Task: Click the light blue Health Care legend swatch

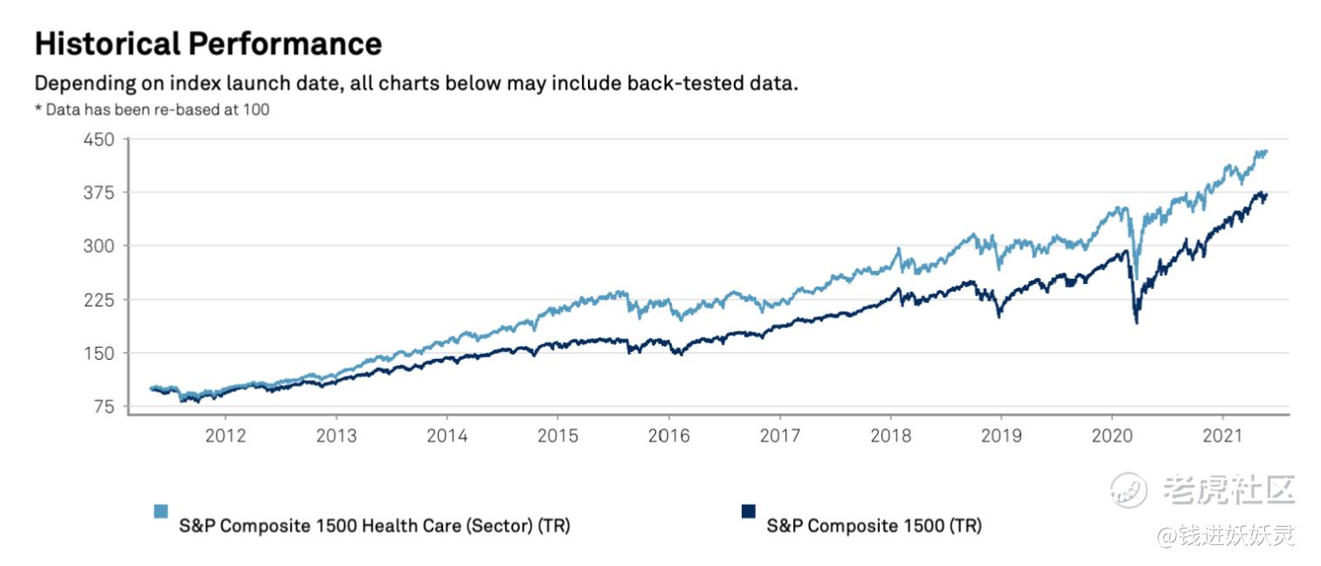Action: [161, 511]
